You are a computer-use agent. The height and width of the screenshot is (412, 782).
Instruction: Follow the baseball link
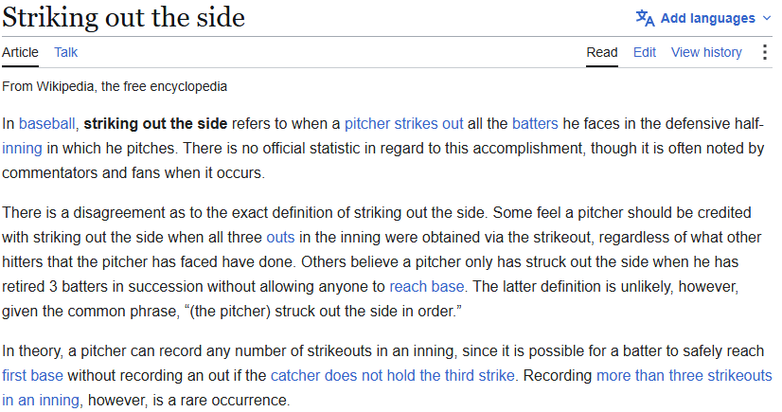47,124
